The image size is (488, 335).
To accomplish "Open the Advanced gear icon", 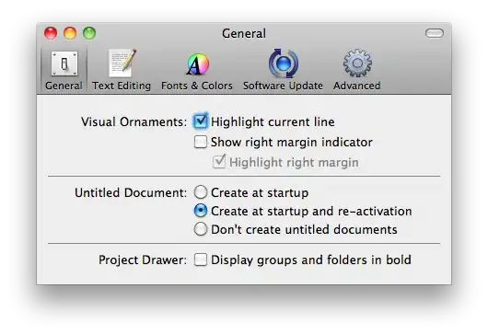I will click(357, 64).
